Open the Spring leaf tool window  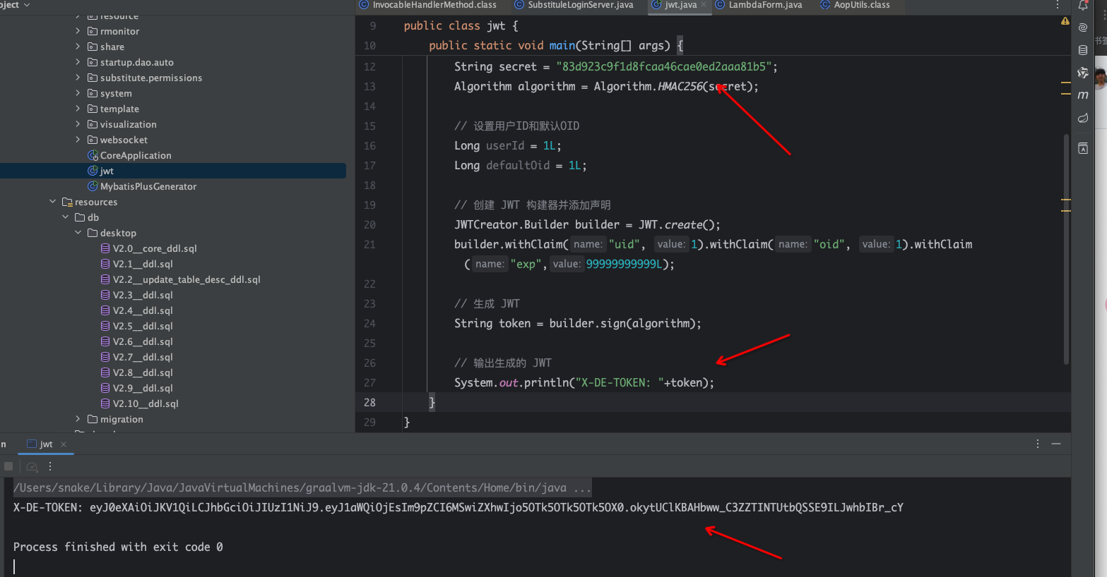(1082, 118)
